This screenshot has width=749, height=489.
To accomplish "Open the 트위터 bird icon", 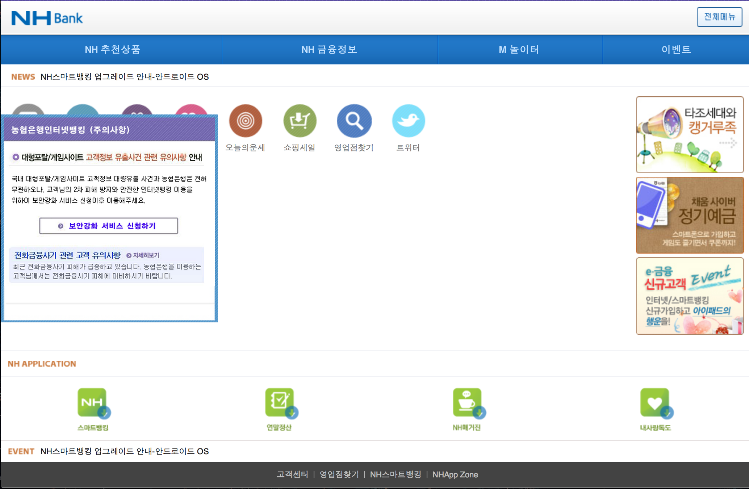I will [409, 121].
